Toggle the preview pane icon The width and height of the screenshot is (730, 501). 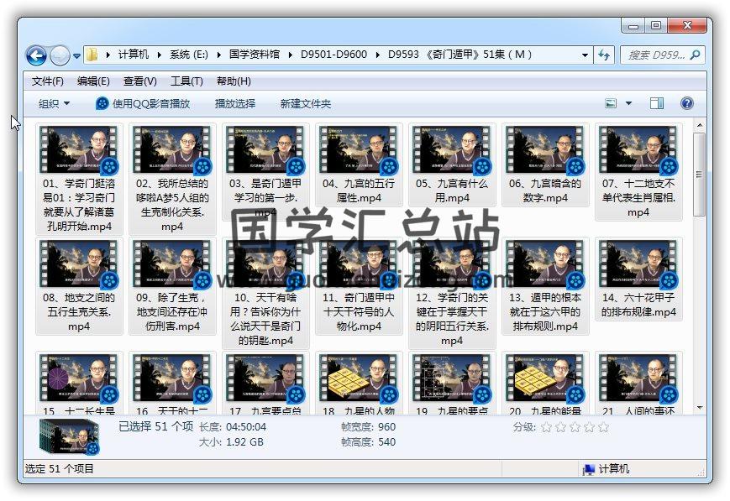click(x=657, y=103)
